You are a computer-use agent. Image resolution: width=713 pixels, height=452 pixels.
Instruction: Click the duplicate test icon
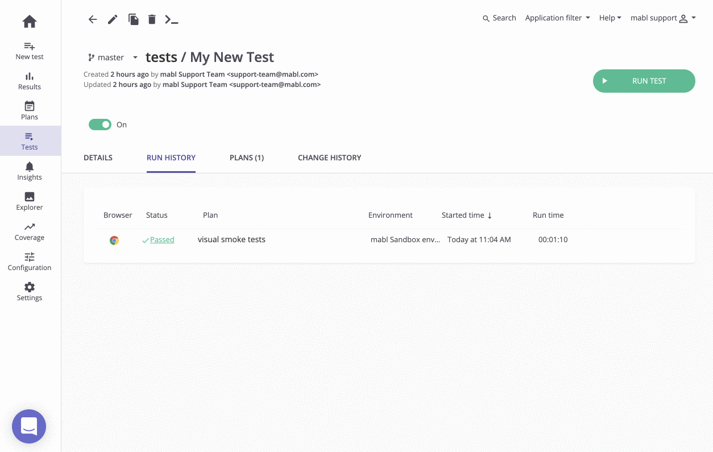pos(133,19)
